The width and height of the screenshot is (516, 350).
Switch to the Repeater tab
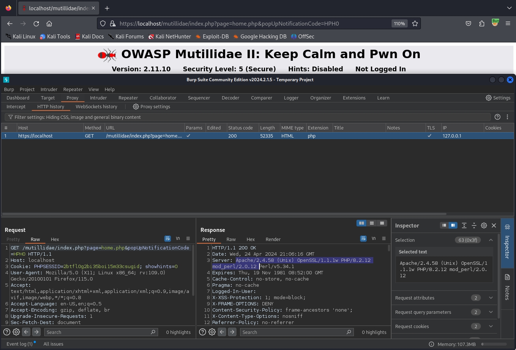(128, 98)
